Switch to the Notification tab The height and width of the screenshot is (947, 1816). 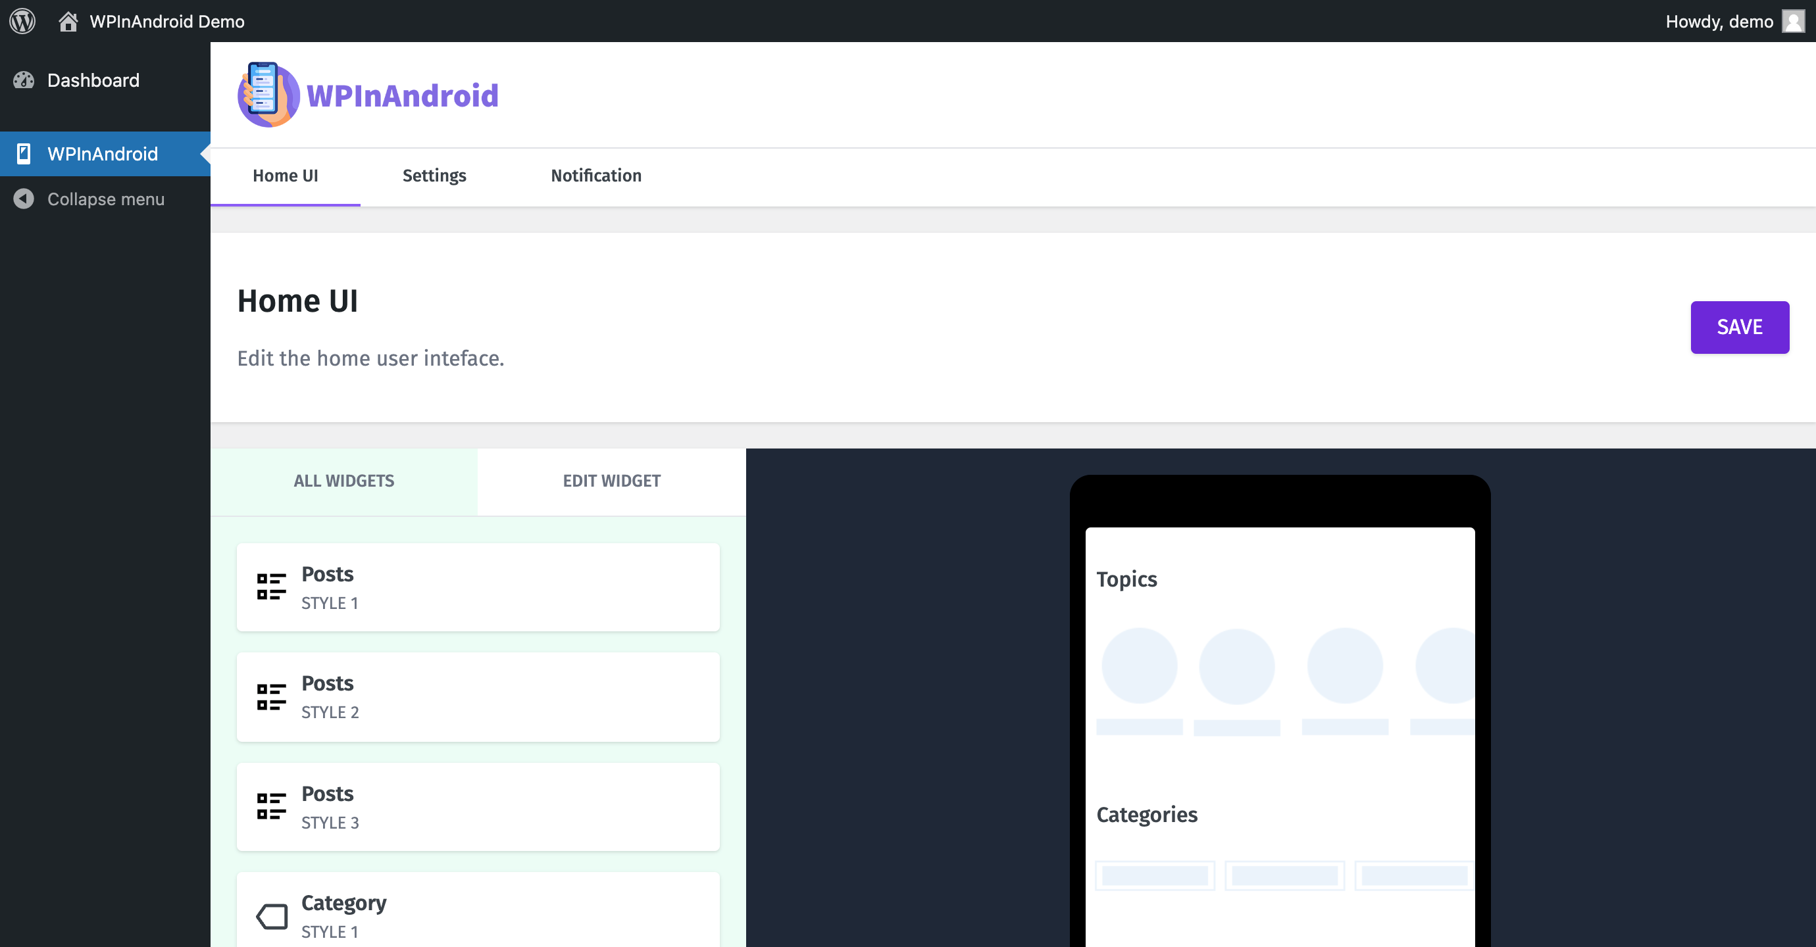point(596,176)
